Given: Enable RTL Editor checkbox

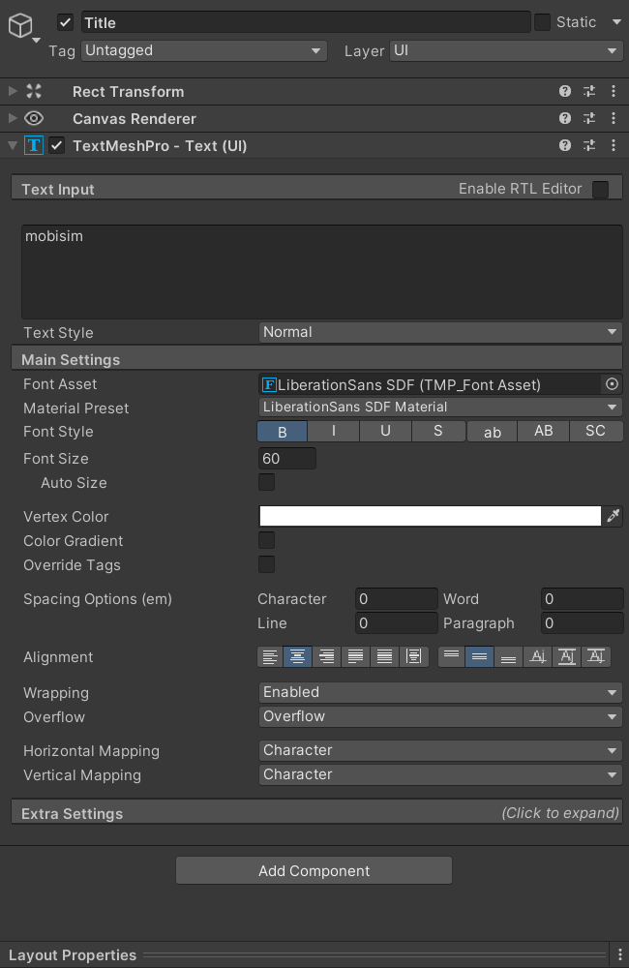Looking at the screenshot, I should (x=600, y=189).
